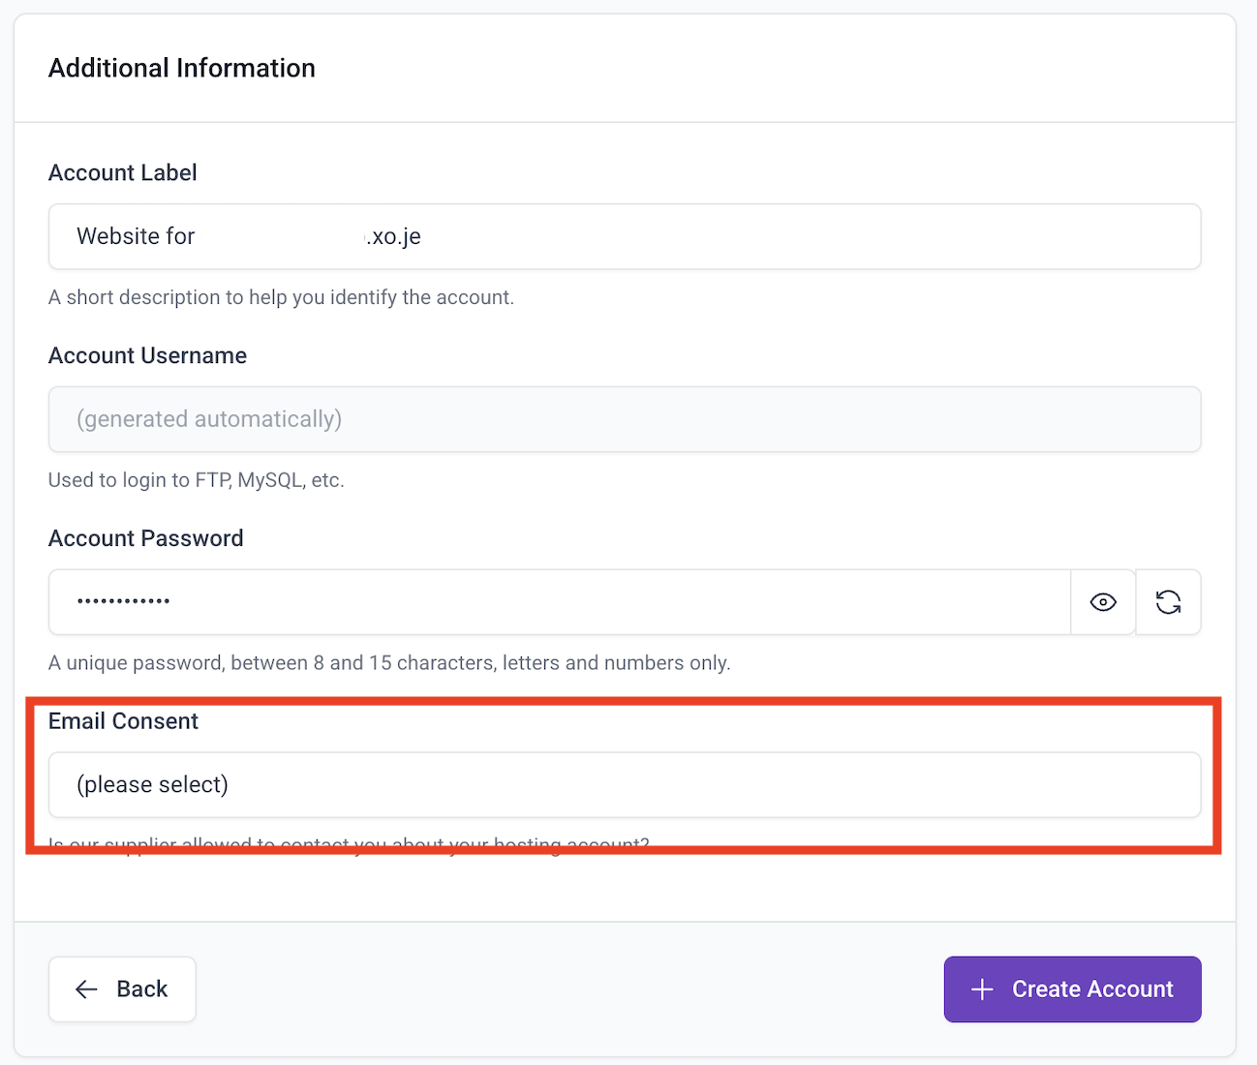
Task: Regenerate the account password
Action: 1169,602
